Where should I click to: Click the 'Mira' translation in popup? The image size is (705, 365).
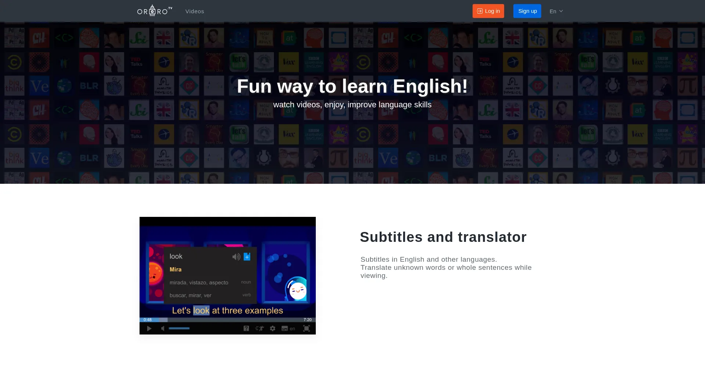[x=176, y=269]
